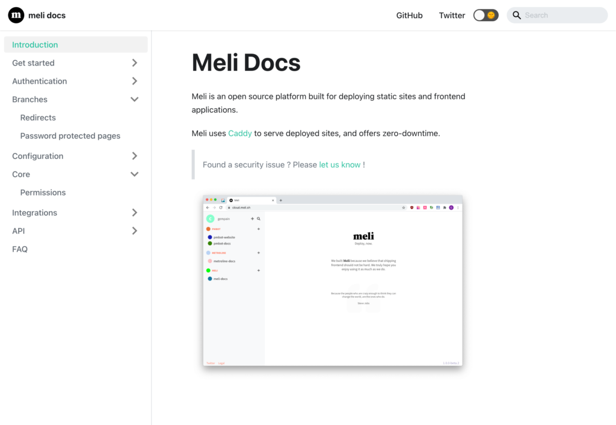The width and height of the screenshot is (616, 425).
Task: Open the Redirects page
Action: [x=38, y=118]
